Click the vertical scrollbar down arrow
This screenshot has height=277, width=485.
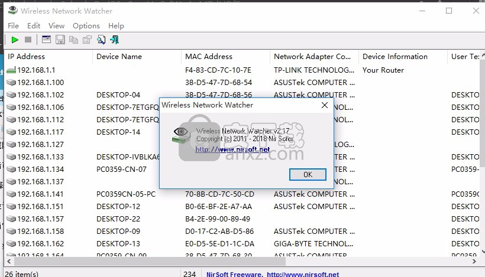point(483,252)
